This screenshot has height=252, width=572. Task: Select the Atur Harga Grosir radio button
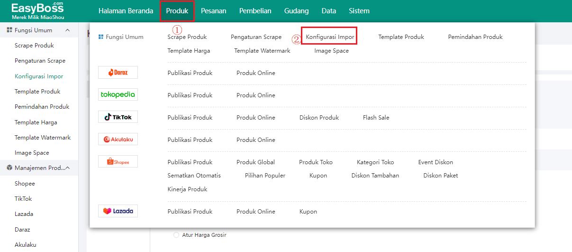coord(176,235)
